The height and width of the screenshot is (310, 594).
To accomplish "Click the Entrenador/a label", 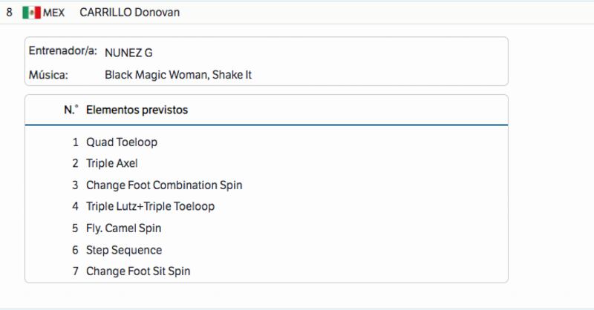I will [x=63, y=50].
